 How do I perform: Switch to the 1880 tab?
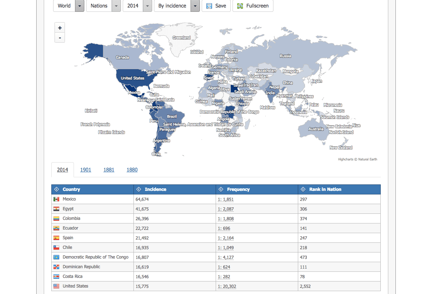[132, 170]
